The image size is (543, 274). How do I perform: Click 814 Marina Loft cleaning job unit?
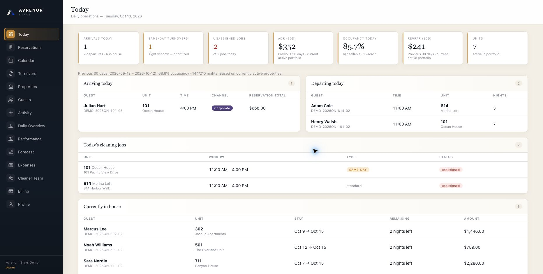click(98, 186)
